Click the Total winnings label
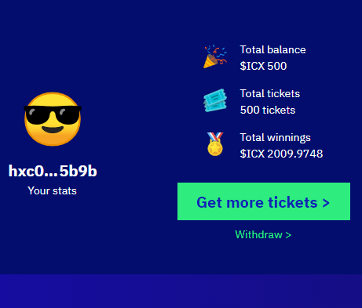 (275, 137)
